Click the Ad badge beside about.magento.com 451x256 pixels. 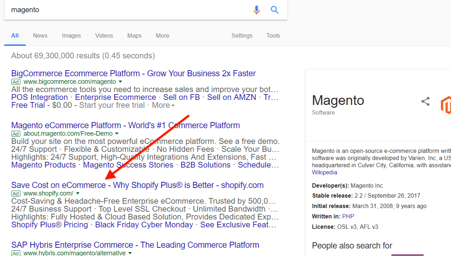point(16,134)
